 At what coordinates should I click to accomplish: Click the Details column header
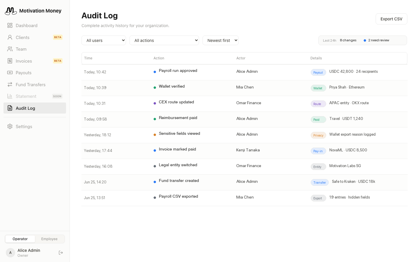tap(316, 58)
